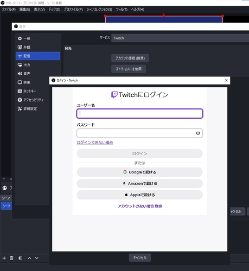
Task: Select アクセシビリティ icon in settings
Action: click(20, 100)
